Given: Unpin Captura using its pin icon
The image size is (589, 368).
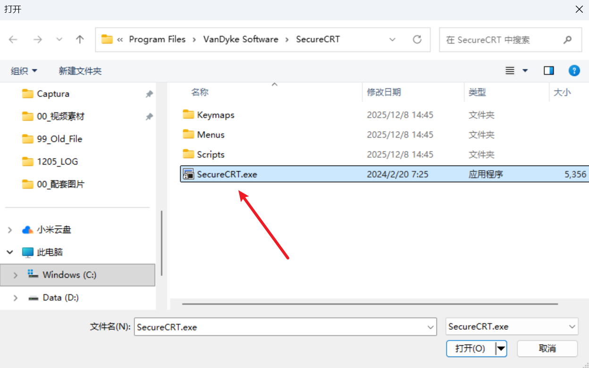Looking at the screenshot, I should pyautogui.click(x=149, y=94).
